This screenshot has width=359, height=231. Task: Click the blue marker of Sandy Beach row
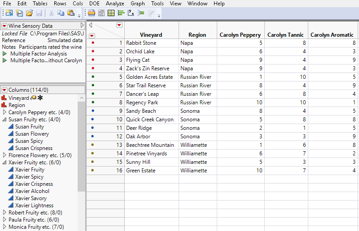pyautogui.click(x=93, y=111)
